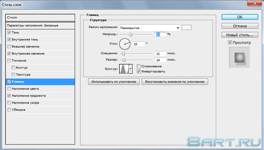Confirm with the OK button
Viewport: 264px width, 150px height.
pos(240,17)
